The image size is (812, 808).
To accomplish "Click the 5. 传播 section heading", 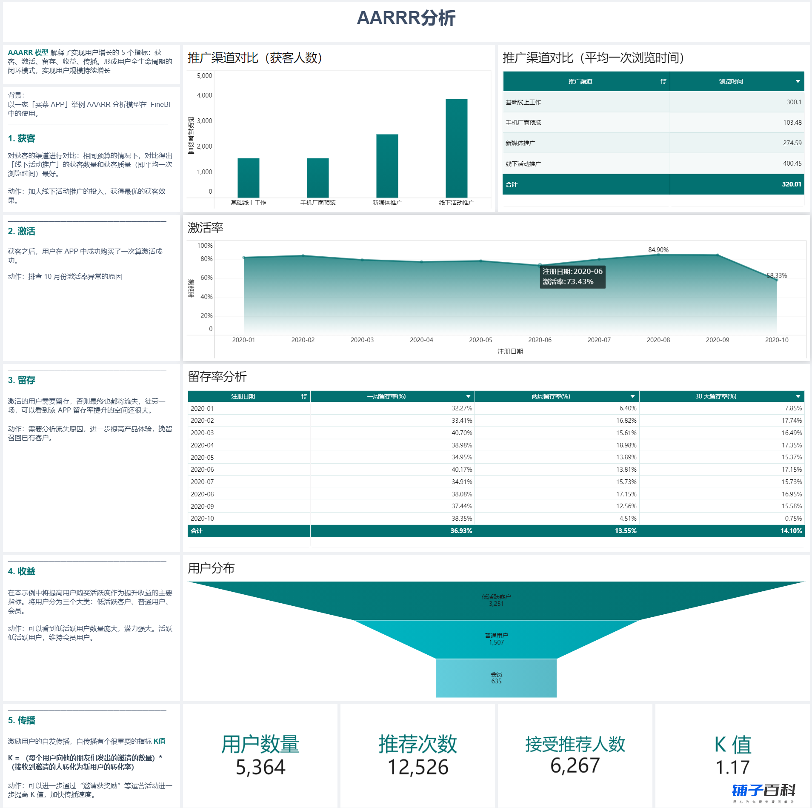I will [22, 720].
